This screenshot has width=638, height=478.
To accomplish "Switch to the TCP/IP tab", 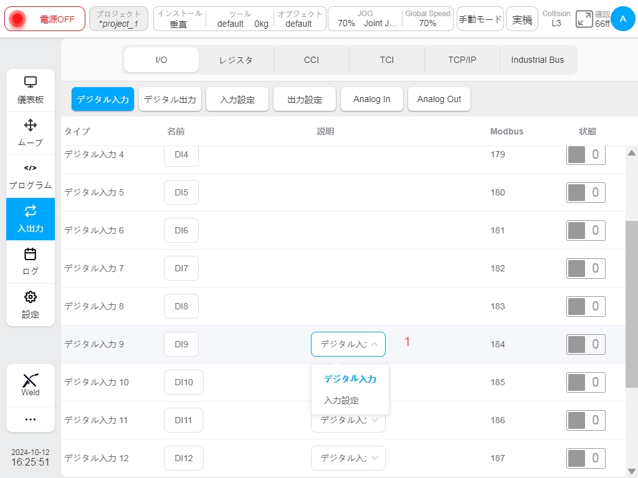I will click(x=462, y=60).
